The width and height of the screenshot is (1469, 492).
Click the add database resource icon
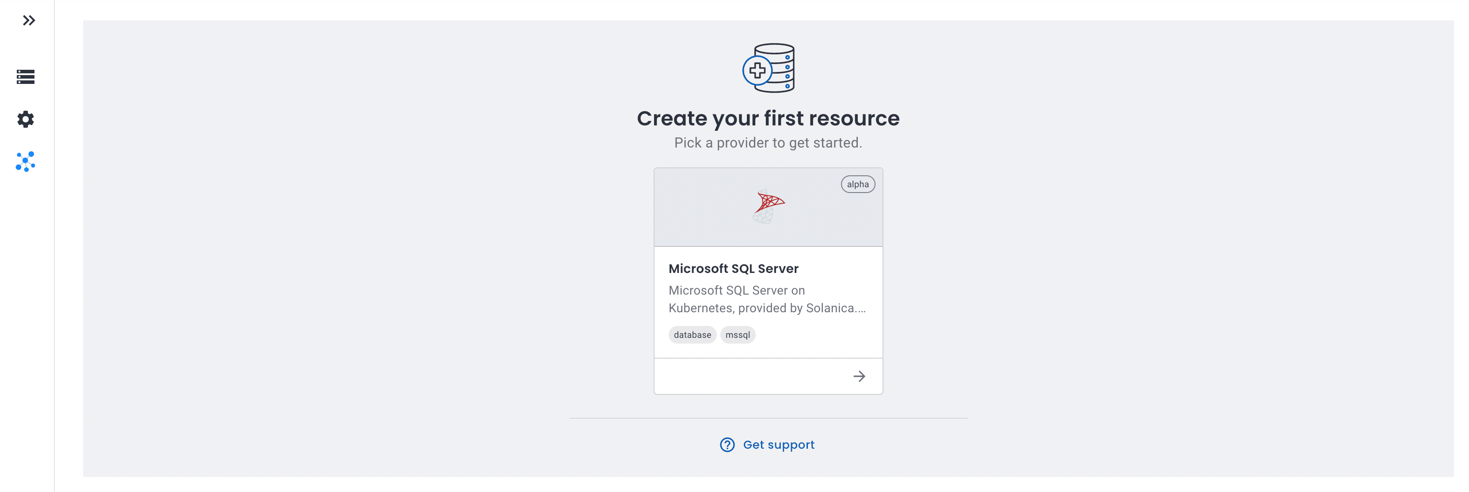pyautogui.click(x=768, y=68)
